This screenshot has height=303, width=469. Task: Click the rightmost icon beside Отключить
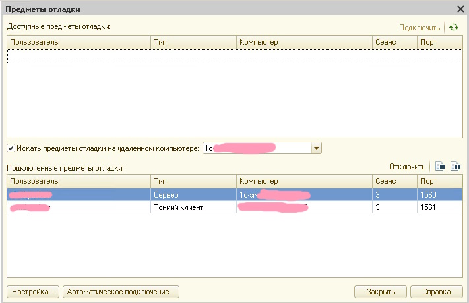454,167
